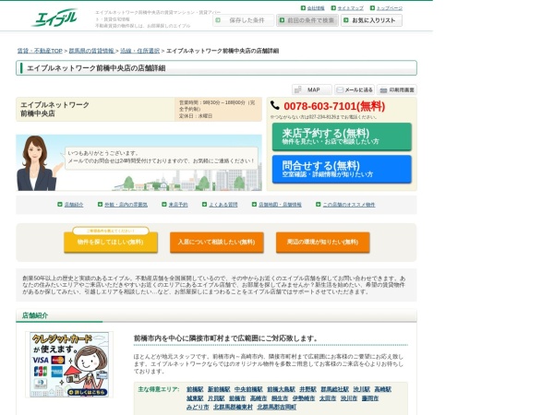Open 前橋大島駅 area link
This screenshot has width=554, height=415.
click(x=282, y=389)
